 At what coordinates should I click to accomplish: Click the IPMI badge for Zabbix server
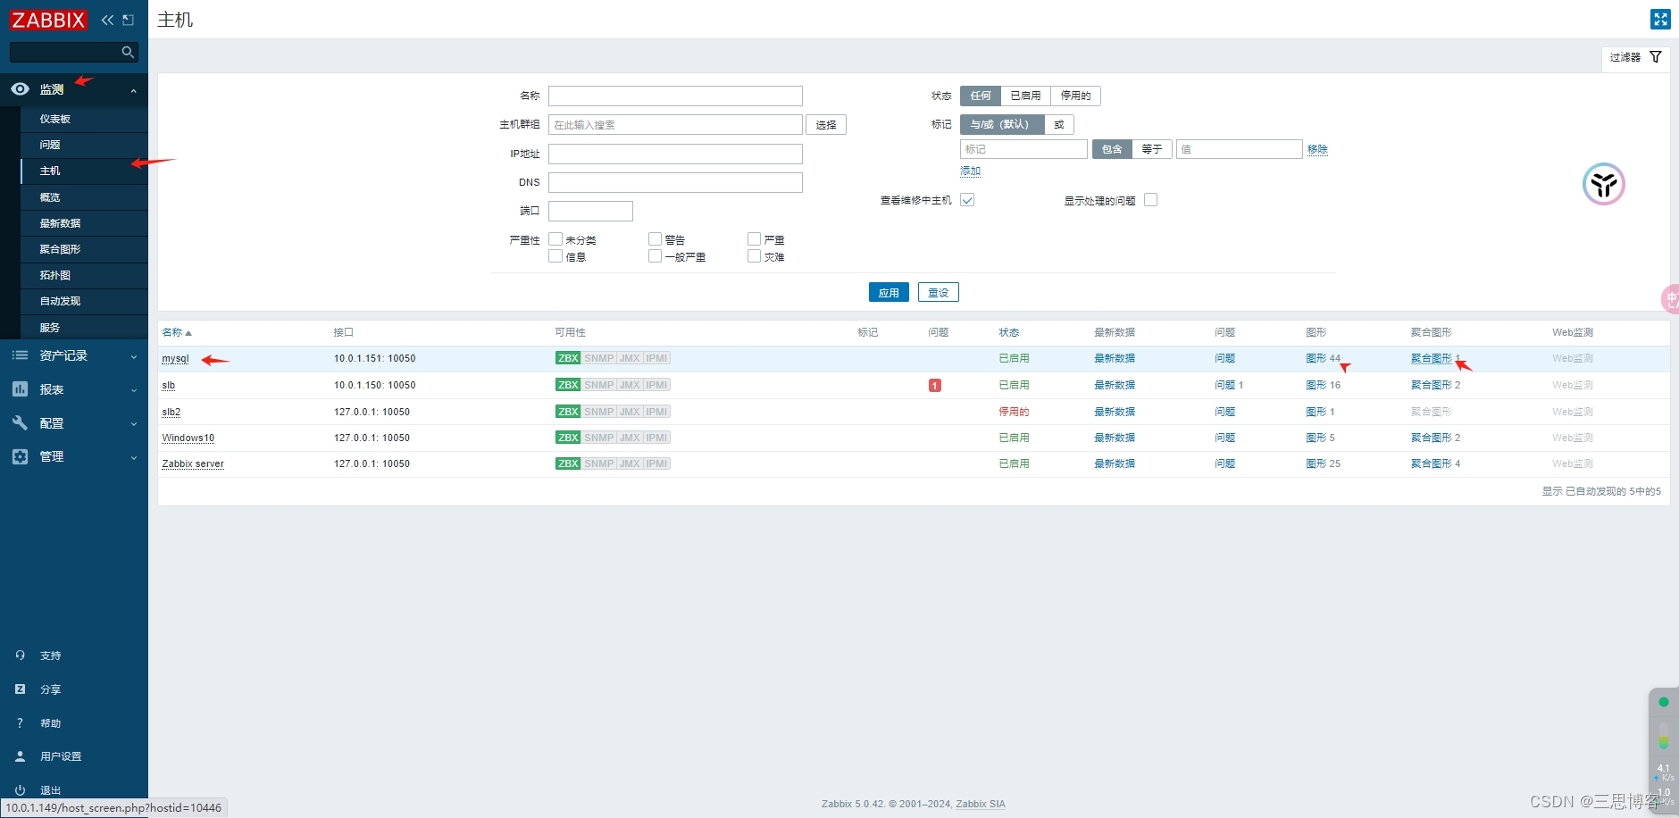[x=656, y=463]
